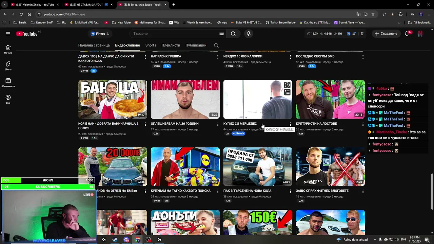Open Twitch Emote Resizer bookmark
Image resolution: width=434 pixels, height=244 pixels.
click(281, 23)
